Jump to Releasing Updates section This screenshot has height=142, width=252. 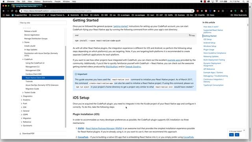click(x=211, y=56)
